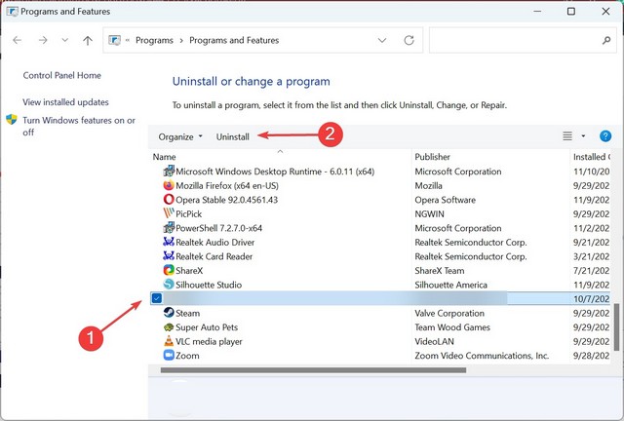The width and height of the screenshot is (624, 421).
Task: Navigate up one level with up arrow
Action: [x=88, y=41]
